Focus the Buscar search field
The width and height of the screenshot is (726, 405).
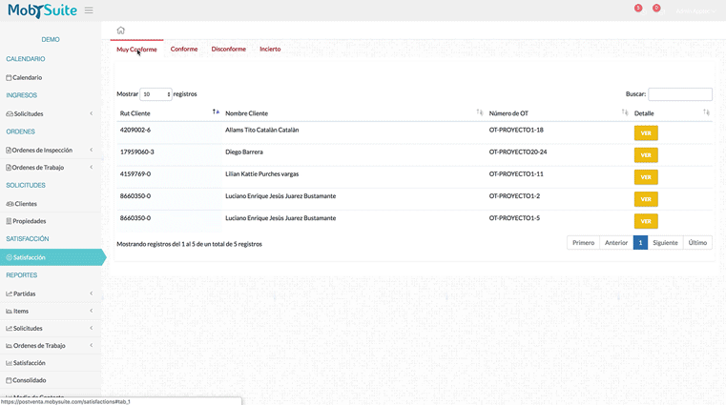click(679, 94)
